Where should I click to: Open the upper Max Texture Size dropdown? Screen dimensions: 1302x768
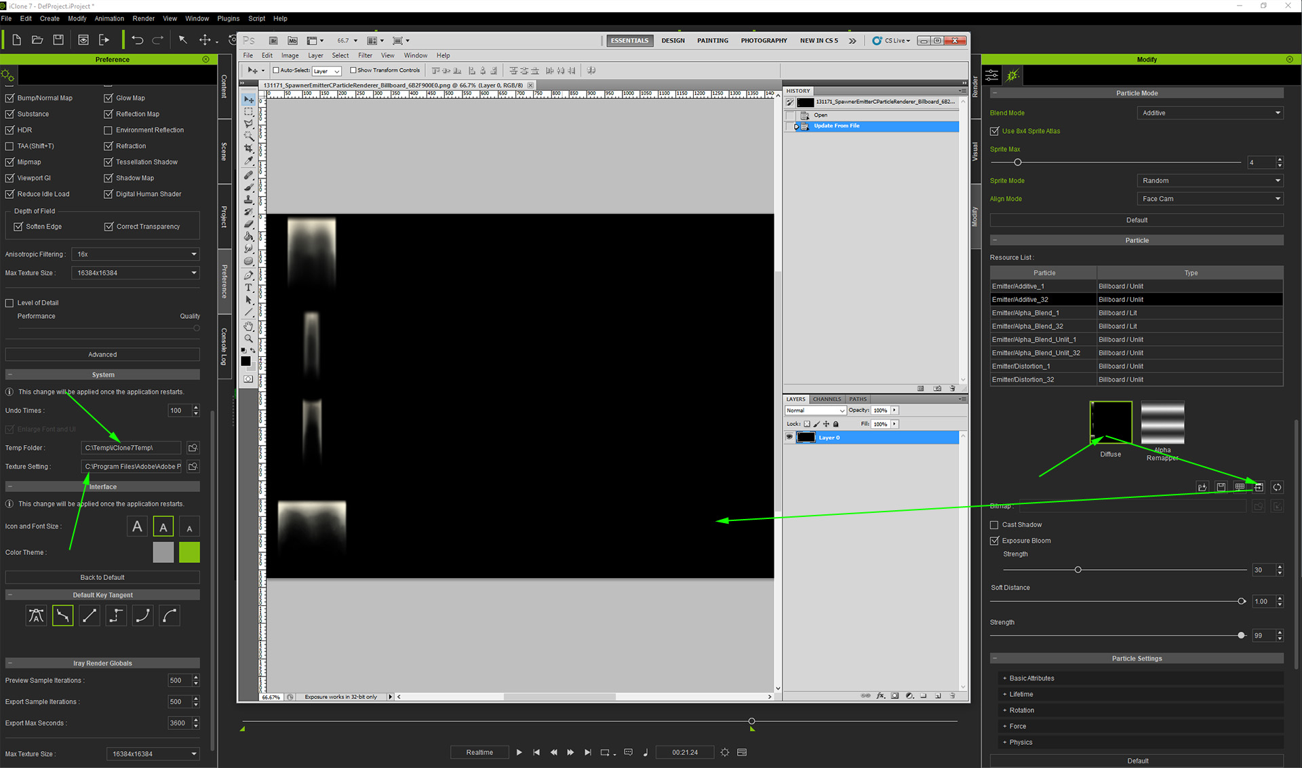(x=136, y=273)
